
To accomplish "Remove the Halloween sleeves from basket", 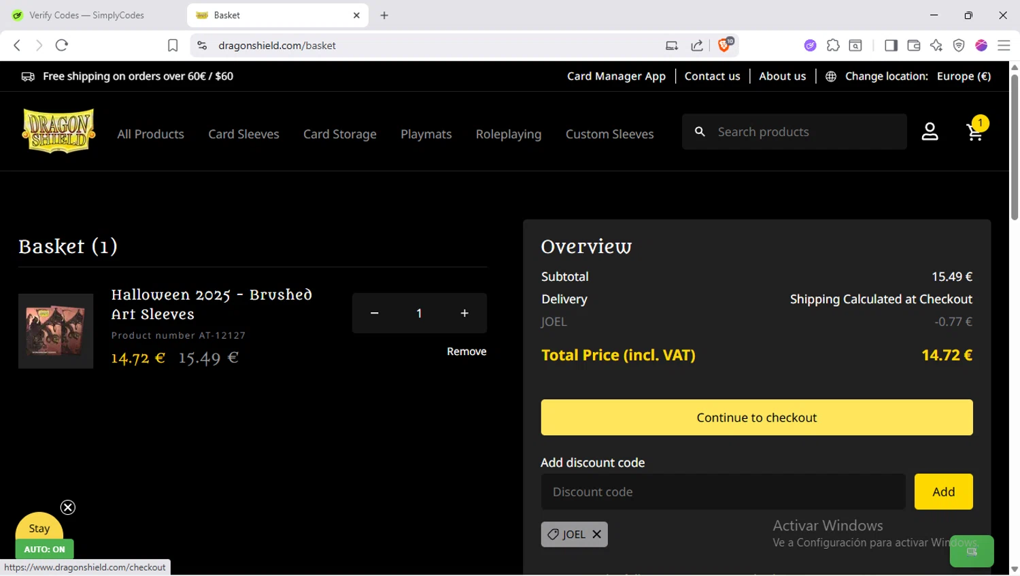I will tap(466, 352).
